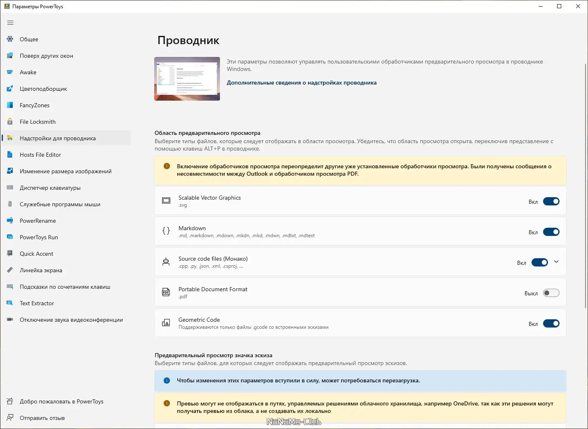Viewport: 588px width, 429px height.
Task: Turn off Markdown preview handler
Action: [x=551, y=232]
